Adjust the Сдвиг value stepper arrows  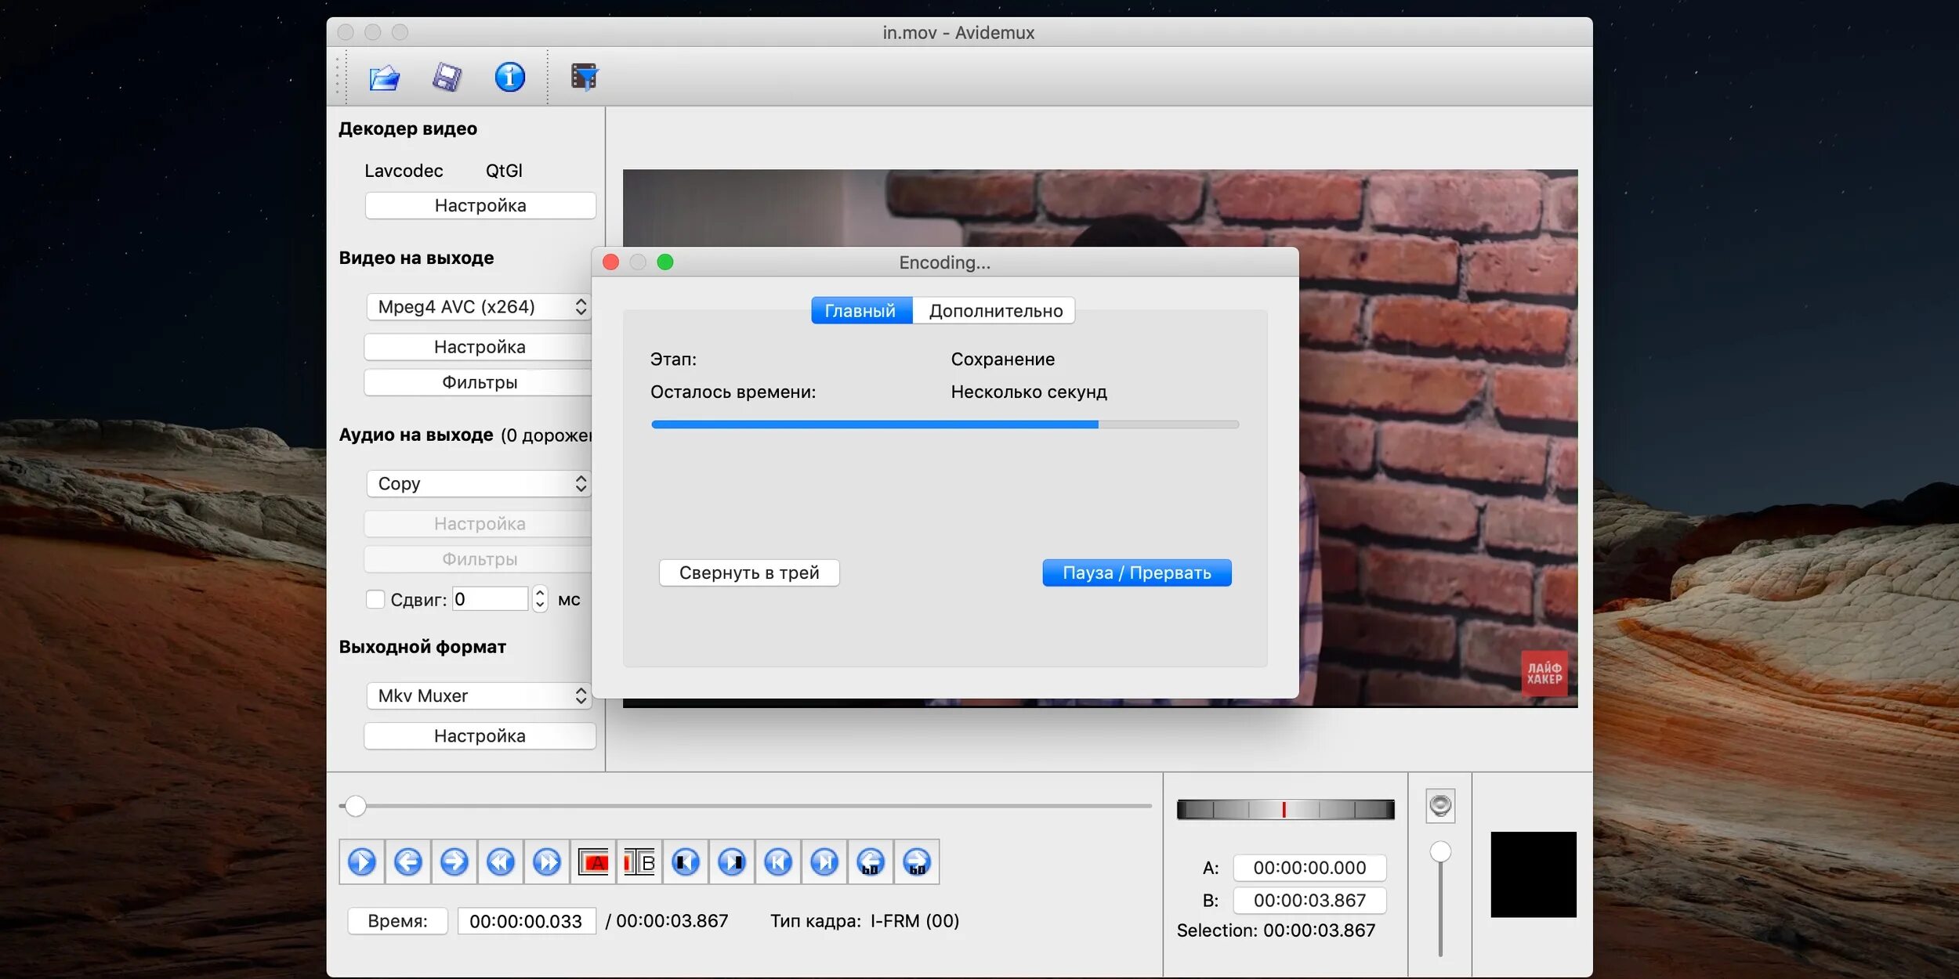(540, 599)
